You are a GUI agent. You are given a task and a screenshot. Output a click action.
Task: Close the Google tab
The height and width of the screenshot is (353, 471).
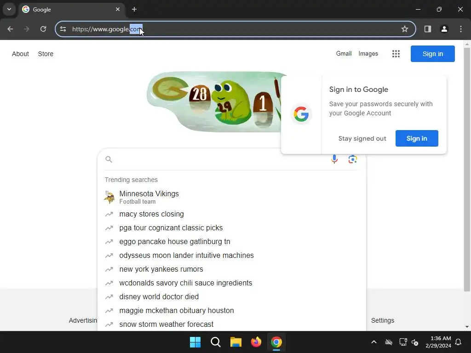tap(118, 9)
